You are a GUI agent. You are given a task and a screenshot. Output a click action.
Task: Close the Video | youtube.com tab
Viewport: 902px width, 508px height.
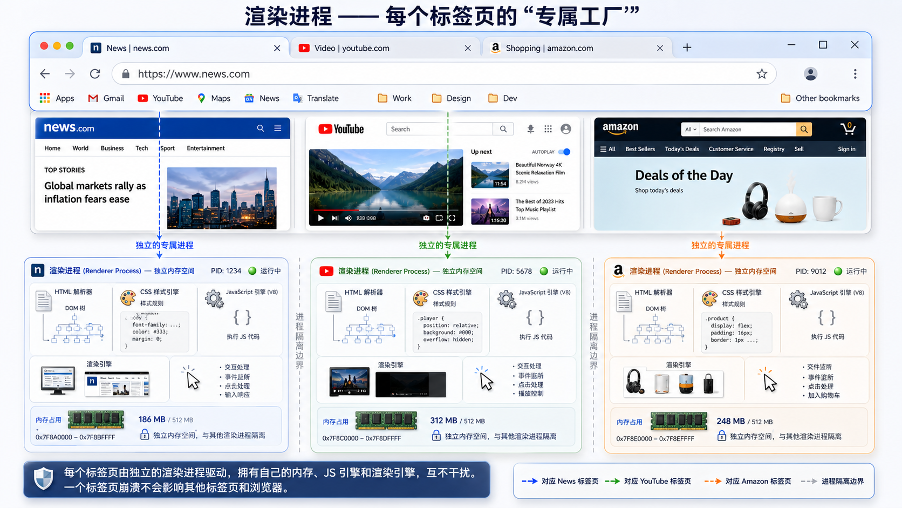468,48
